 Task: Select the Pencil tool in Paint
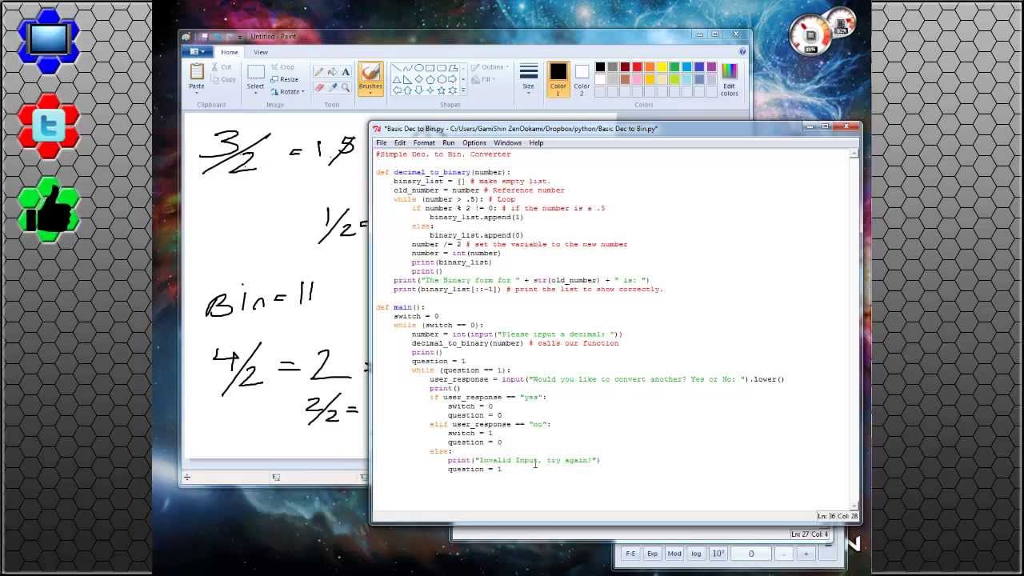click(319, 72)
